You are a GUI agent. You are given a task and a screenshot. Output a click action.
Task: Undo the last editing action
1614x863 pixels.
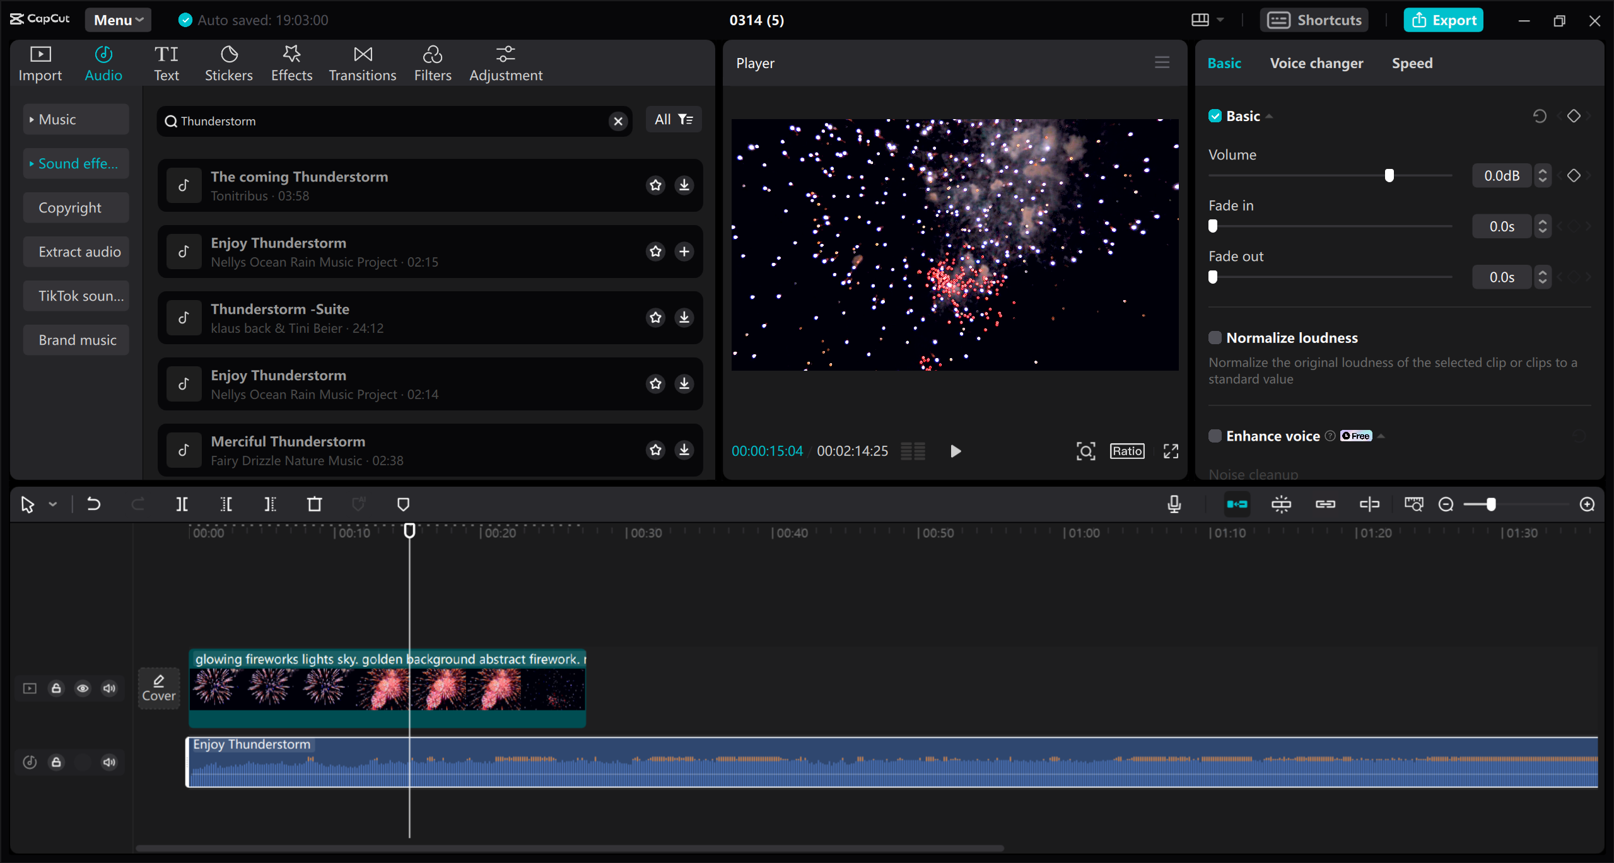tap(93, 504)
